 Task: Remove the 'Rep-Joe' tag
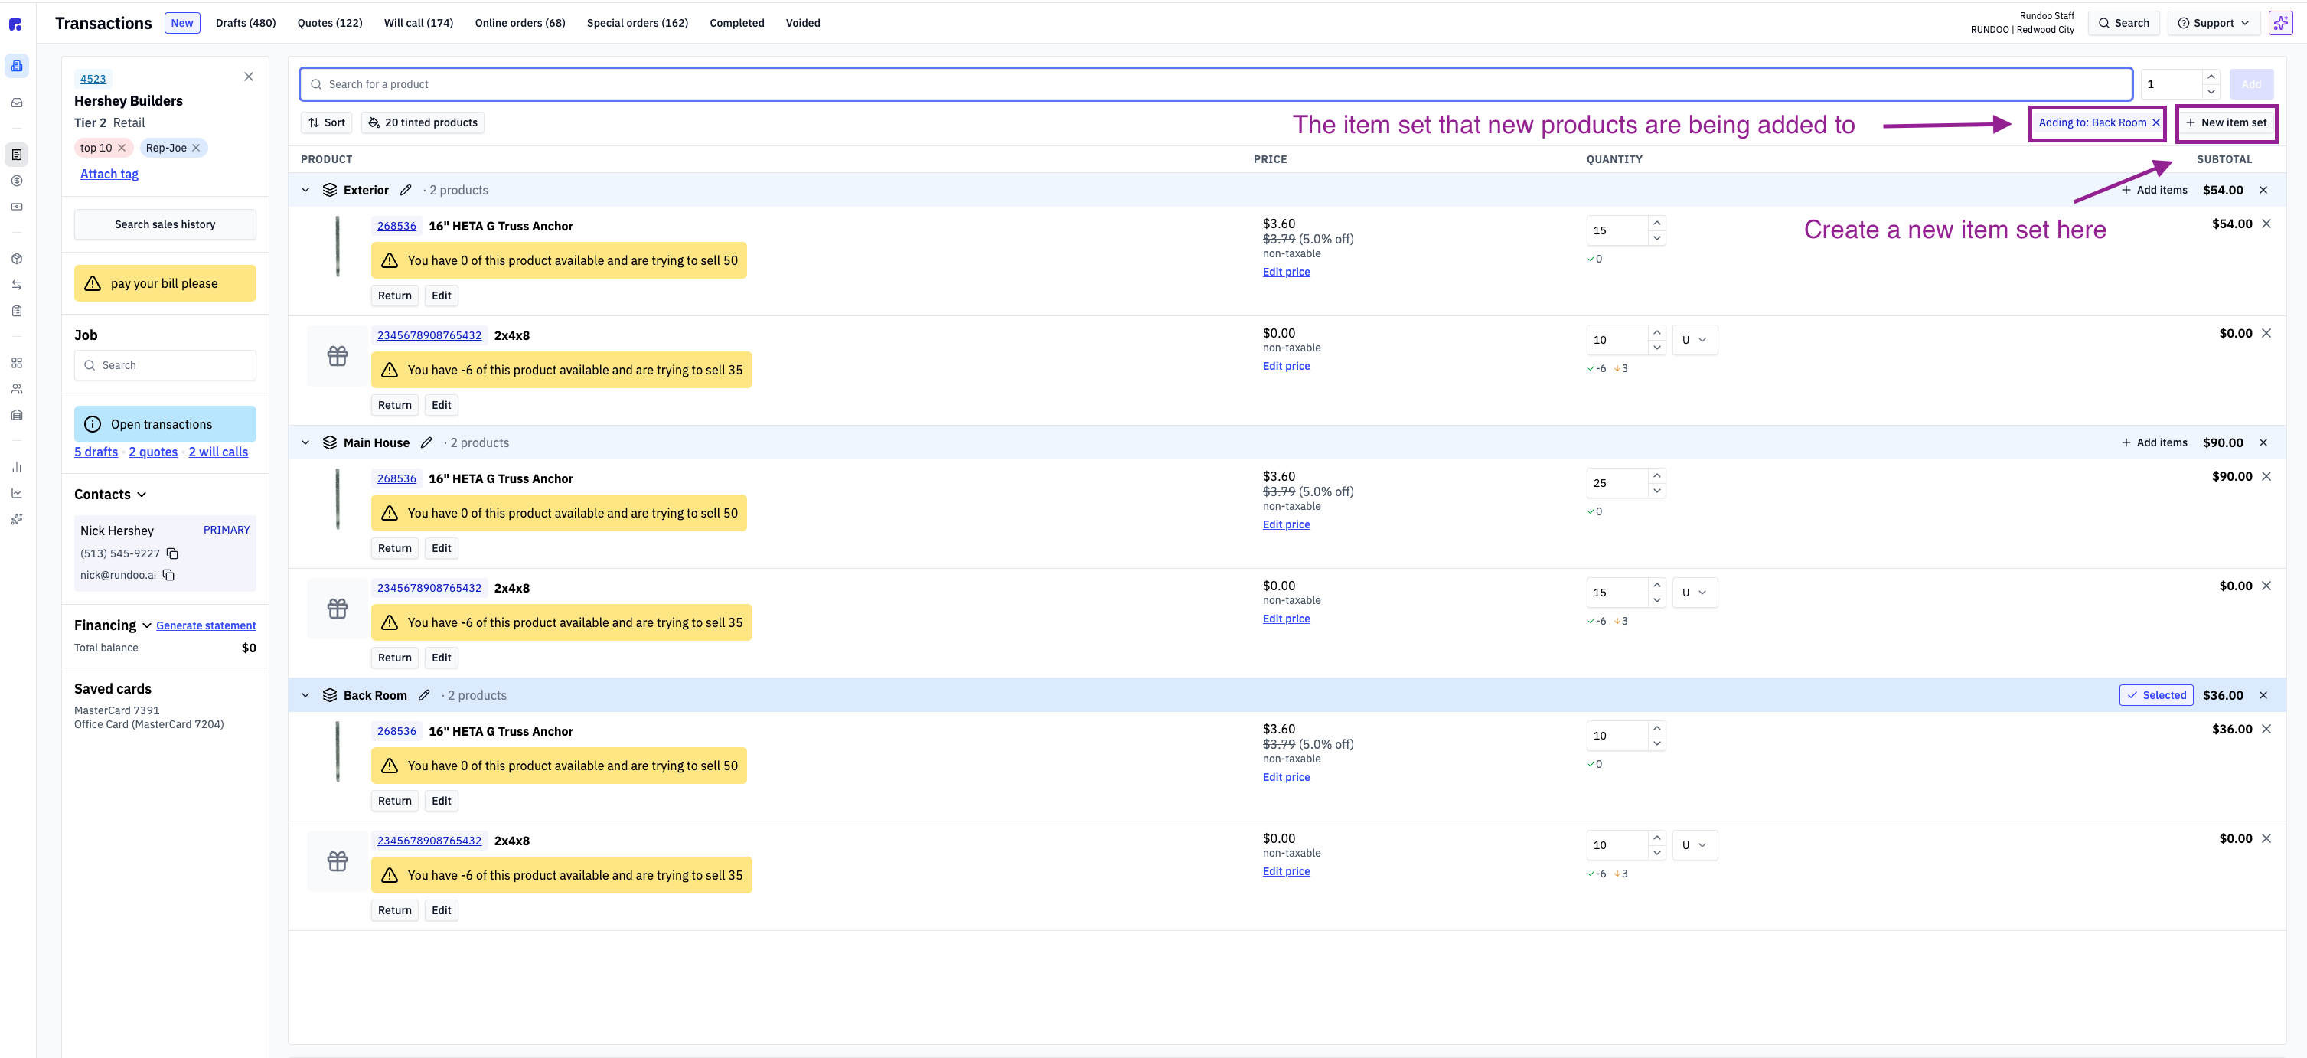pos(196,148)
